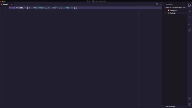
Task: Open the editor More Actions ellipsis
Action: [160, 4]
